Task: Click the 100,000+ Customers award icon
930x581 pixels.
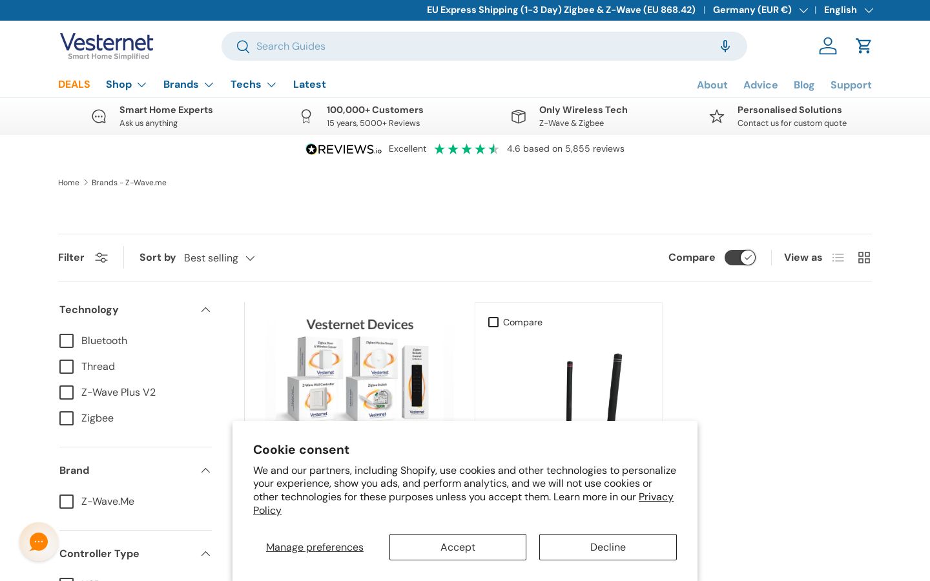Action: [306, 116]
